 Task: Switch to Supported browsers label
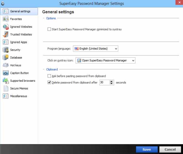pos(23,81)
